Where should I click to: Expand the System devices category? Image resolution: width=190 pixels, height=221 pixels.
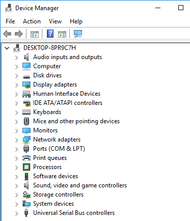click(17, 204)
